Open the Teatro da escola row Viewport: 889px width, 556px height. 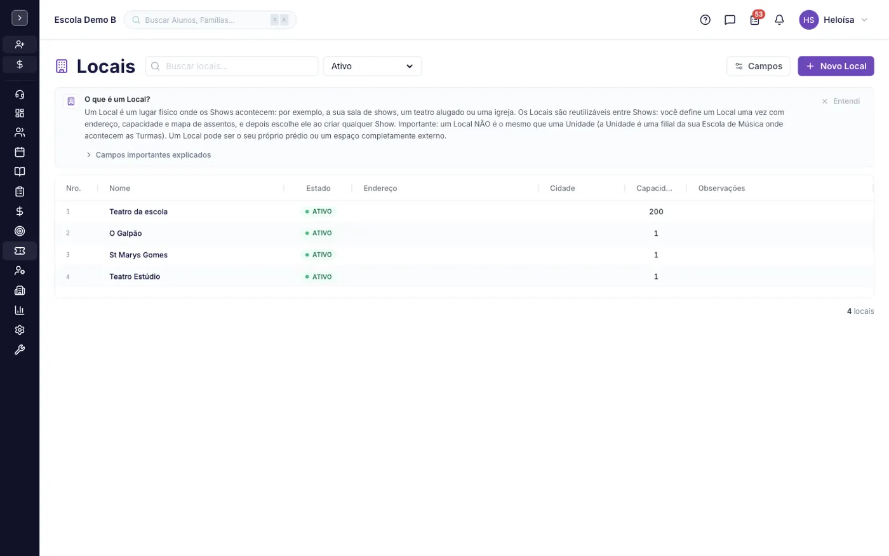coord(464,212)
